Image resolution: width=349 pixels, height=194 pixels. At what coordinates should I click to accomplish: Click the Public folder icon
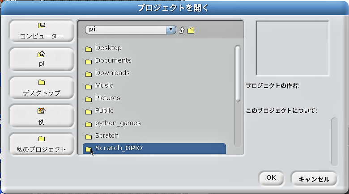click(89, 111)
